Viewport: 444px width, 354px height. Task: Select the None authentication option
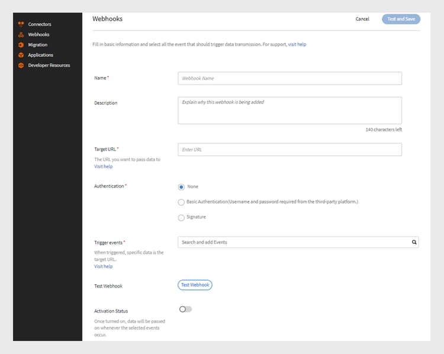click(x=182, y=187)
